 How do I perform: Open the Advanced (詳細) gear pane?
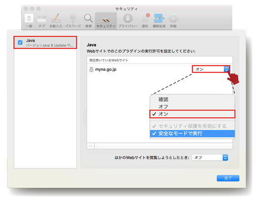click(x=173, y=21)
